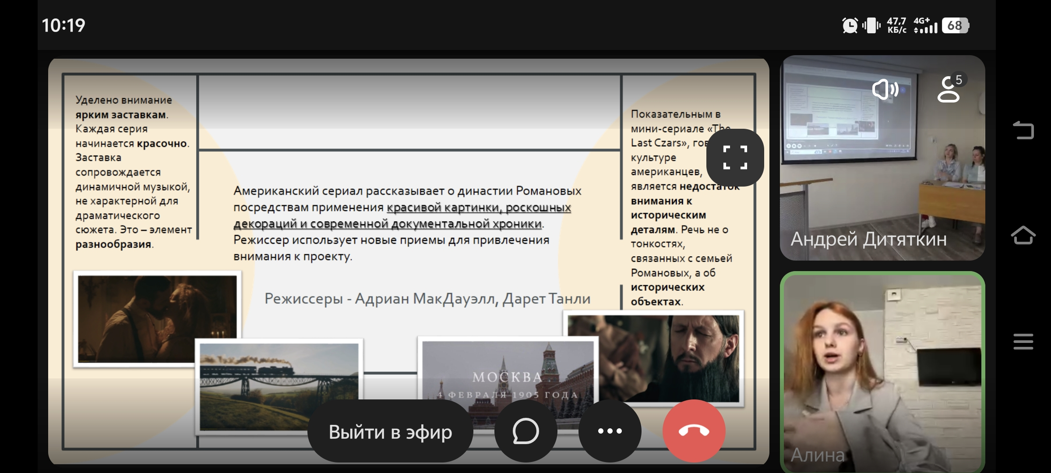The image size is (1051, 473).
Task: Tap the alarm clock status icon
Action: coord(850,25)
